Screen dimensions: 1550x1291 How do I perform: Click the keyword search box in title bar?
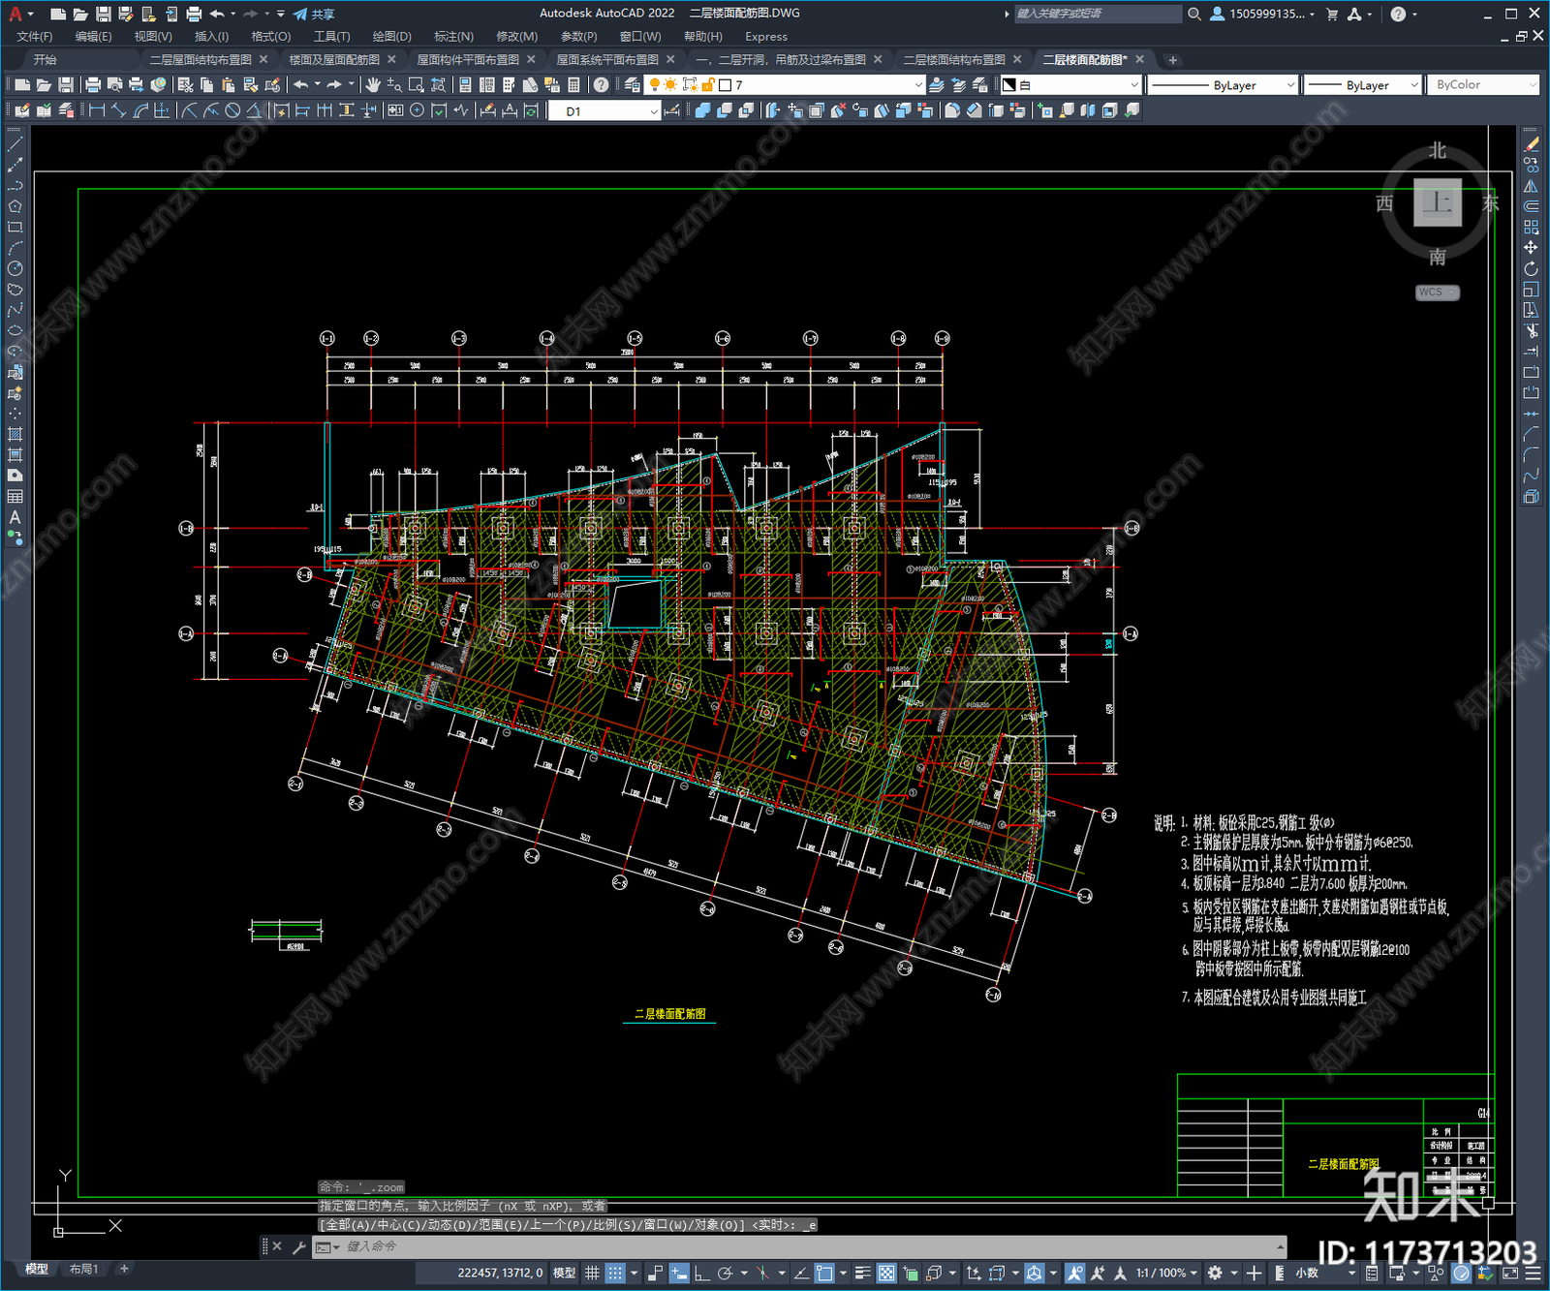[x=1098, y=14]
